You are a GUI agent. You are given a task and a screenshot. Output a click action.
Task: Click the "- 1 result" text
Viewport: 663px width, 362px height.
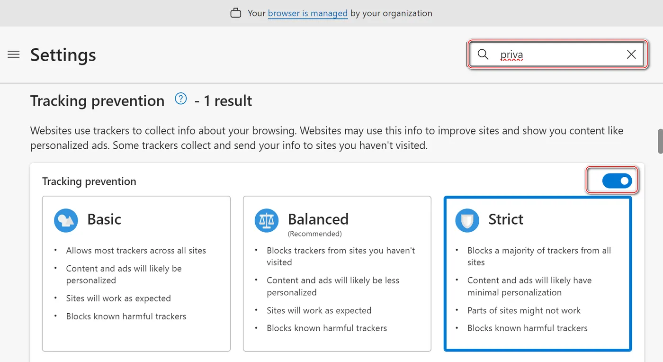click(x=223, y=100)
